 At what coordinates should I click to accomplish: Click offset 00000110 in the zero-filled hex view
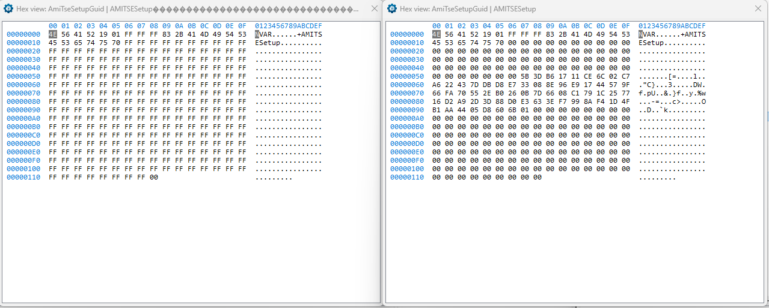[x=407, y=177]
